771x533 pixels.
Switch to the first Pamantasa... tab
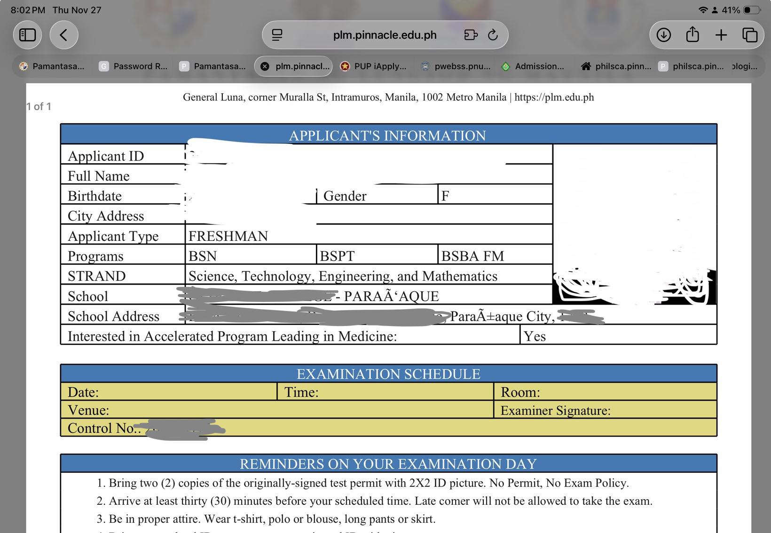[52, 66]
